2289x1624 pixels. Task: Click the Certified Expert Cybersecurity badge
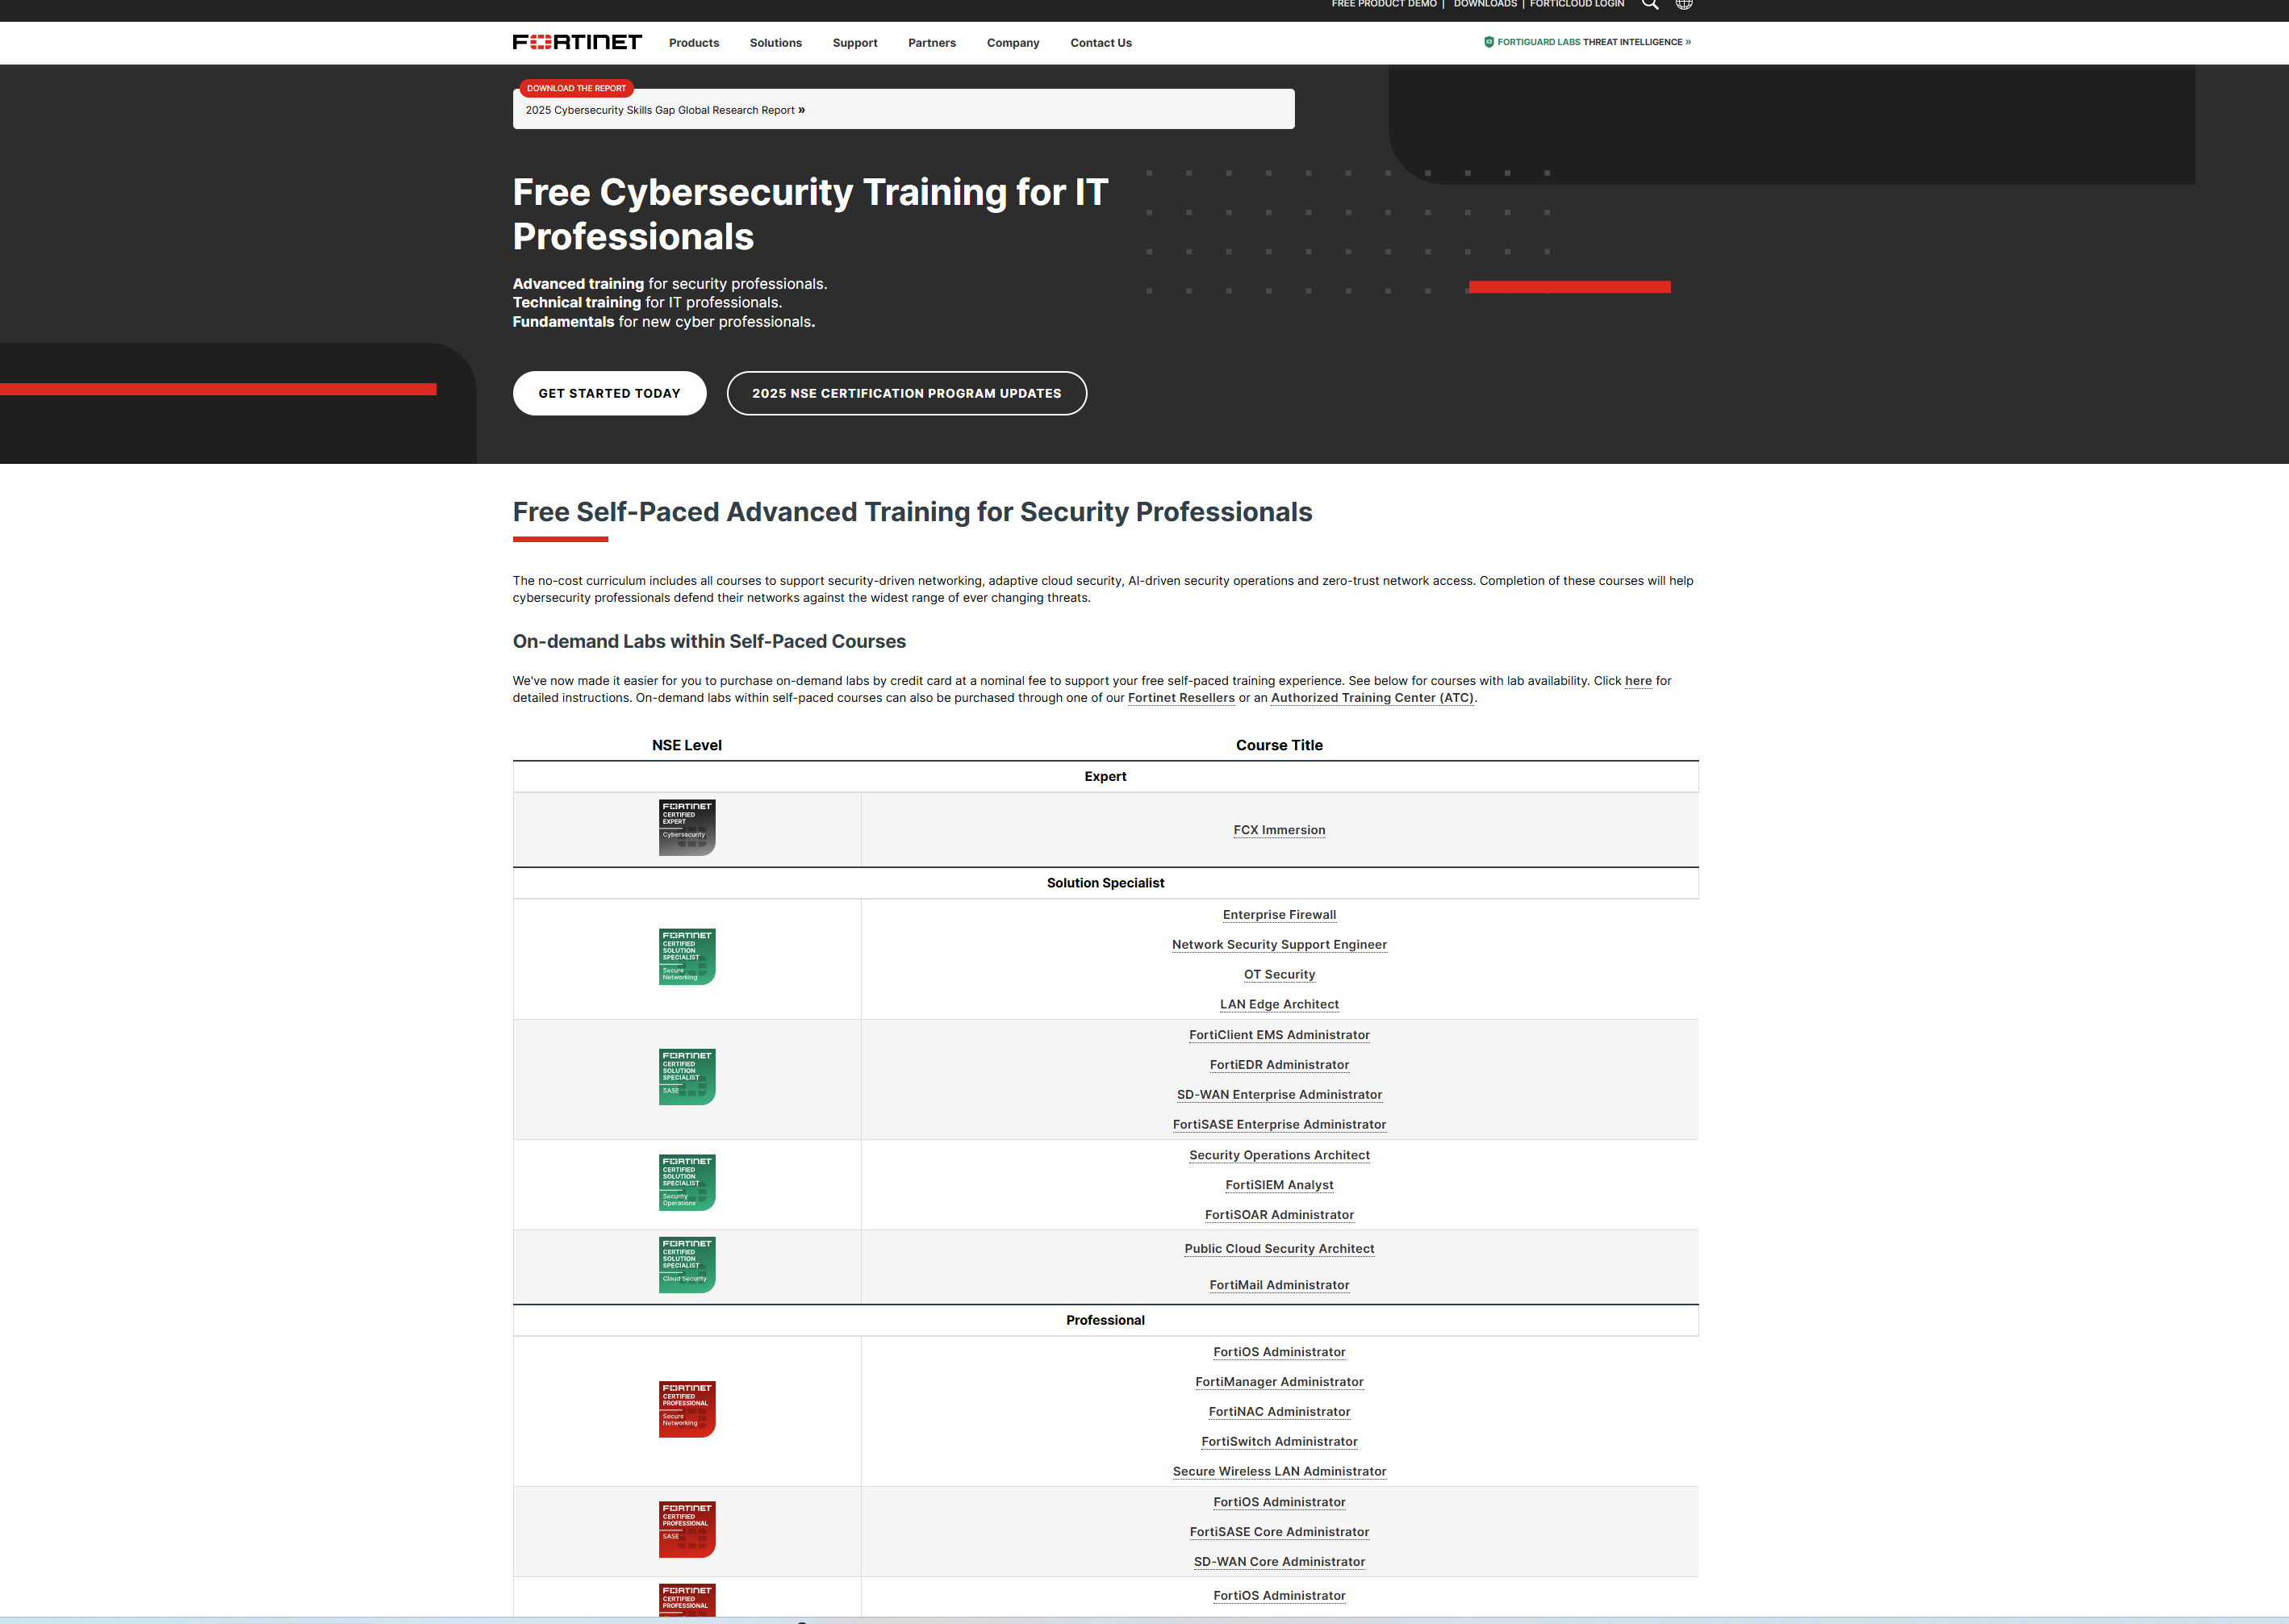(x=687, y=828)
